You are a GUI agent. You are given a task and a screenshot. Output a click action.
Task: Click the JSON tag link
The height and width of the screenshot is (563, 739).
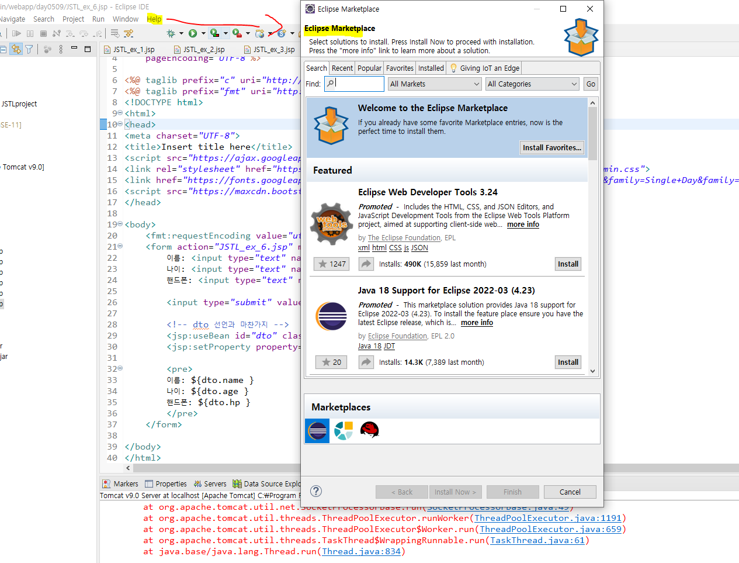coord(419,248)
